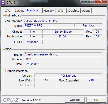Image resolution: width=108 pixels, height=104 pixels.
Task: Click the CPU-Z purple Z title bar icon
Action: [x=3, y=2]
